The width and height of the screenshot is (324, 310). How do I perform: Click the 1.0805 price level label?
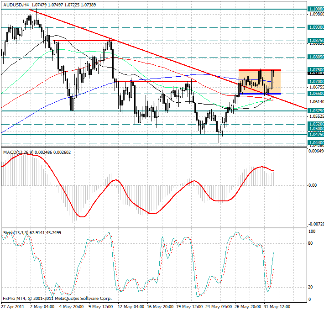pyautogui.click(x=316, y=57)
